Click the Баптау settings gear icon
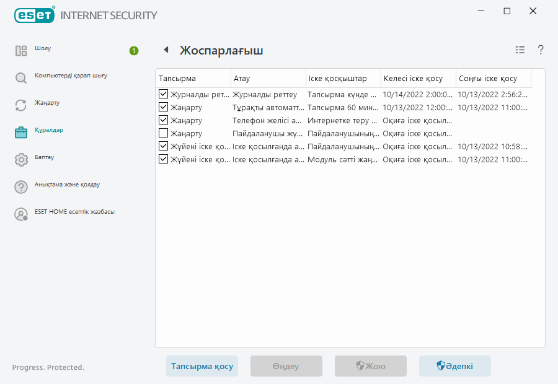This screenshot has height=384, width=558. (x=20, y=158)
